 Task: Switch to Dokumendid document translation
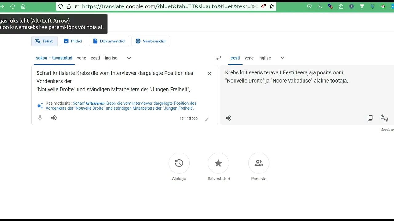click(x=109, y=41)
